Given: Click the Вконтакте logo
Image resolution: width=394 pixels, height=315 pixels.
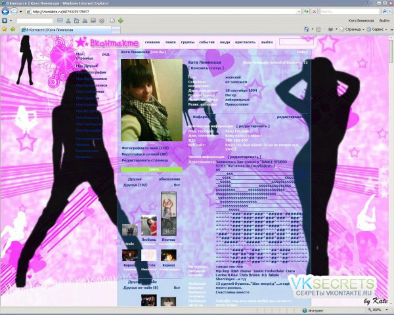Looking at the screenshot, I should click(107, 43).
